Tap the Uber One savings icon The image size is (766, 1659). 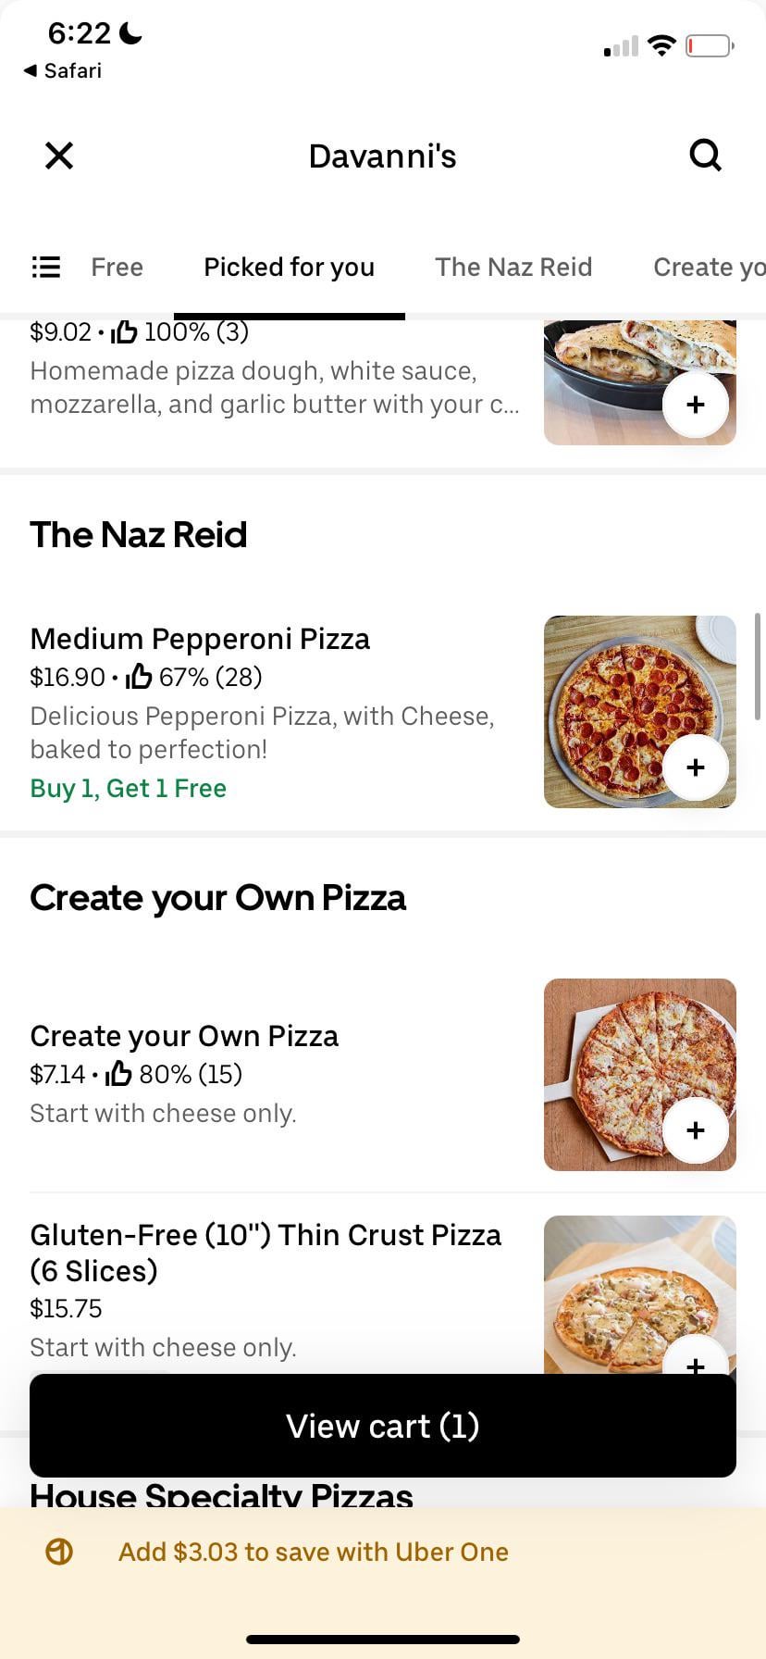pyautogui.click(x=59, y=1552)
